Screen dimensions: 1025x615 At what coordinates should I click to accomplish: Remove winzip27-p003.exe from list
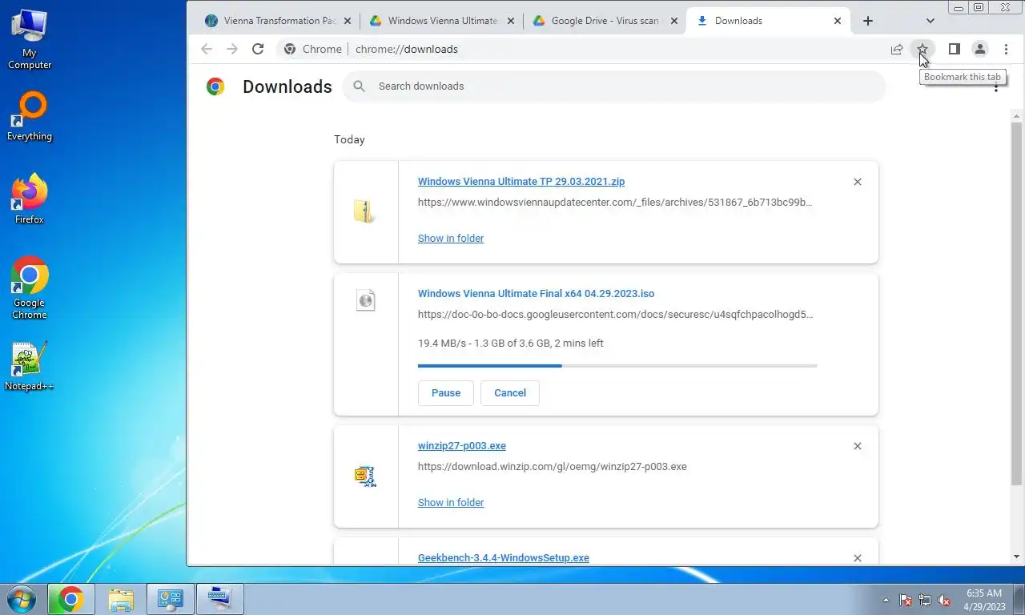coord(858,446)
